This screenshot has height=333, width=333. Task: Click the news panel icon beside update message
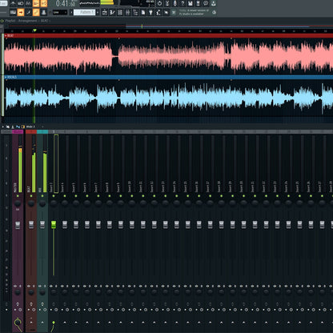pyautogui.click(x=174, y=12)
